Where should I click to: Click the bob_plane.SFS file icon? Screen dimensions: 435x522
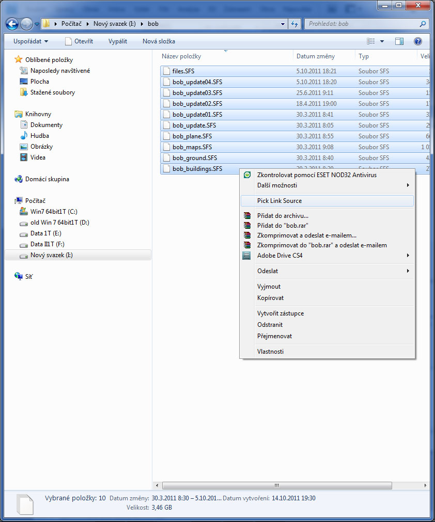pos(166,136)
